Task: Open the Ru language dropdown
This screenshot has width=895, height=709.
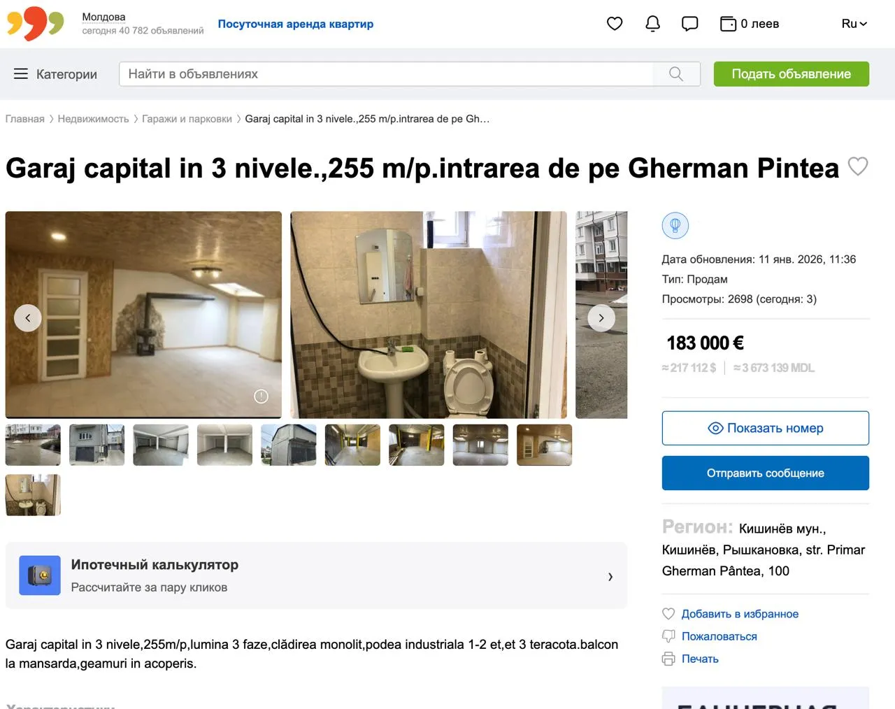Action: tap(854, 24)
